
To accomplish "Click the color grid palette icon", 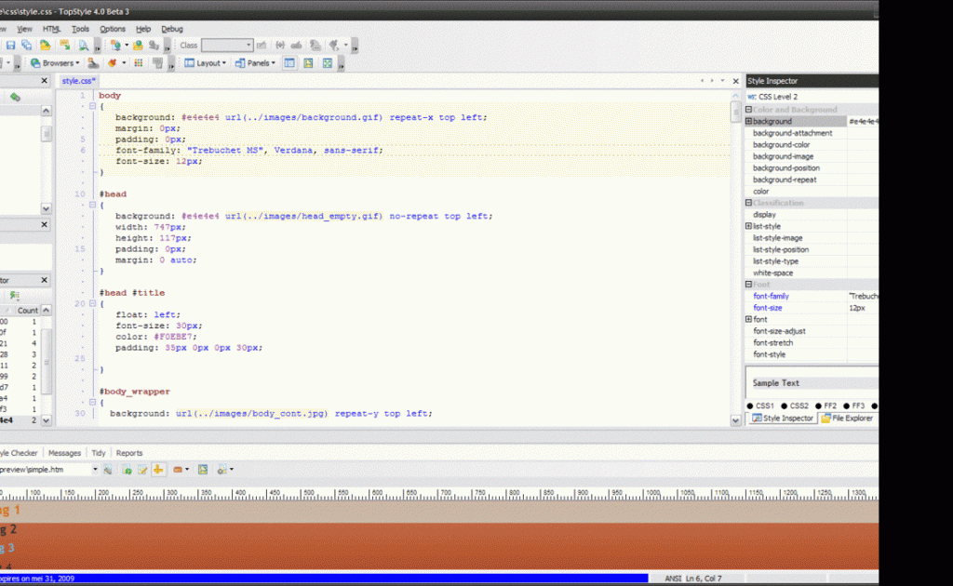I will [139, 63].
